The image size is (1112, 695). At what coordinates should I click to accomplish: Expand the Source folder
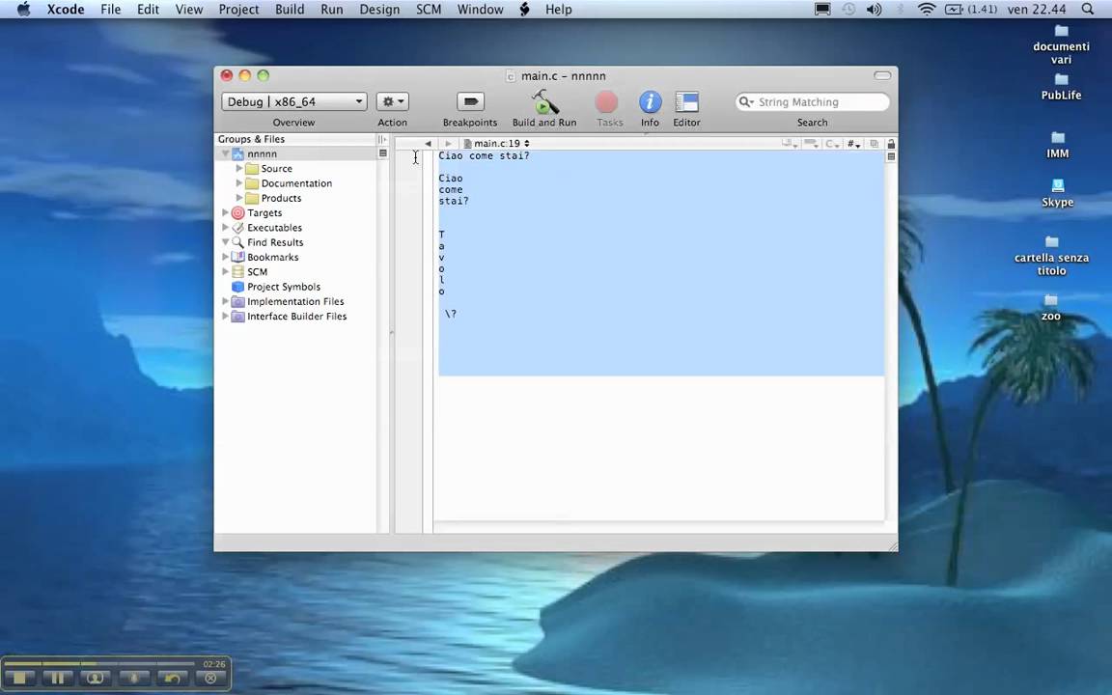click(239, 169)
